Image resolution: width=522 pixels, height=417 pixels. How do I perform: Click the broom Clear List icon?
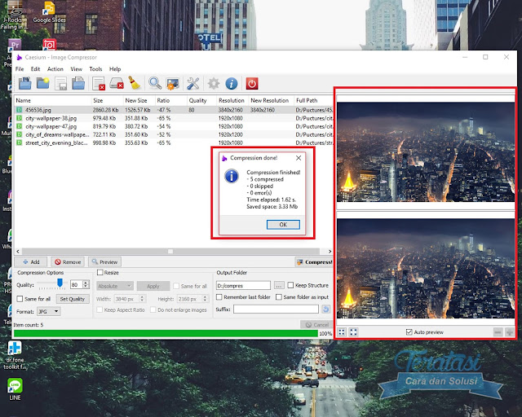point(135,83)
